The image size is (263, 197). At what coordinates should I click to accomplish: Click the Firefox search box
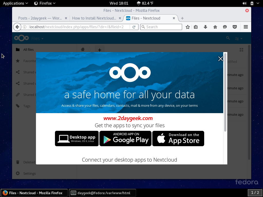[161, 27]
